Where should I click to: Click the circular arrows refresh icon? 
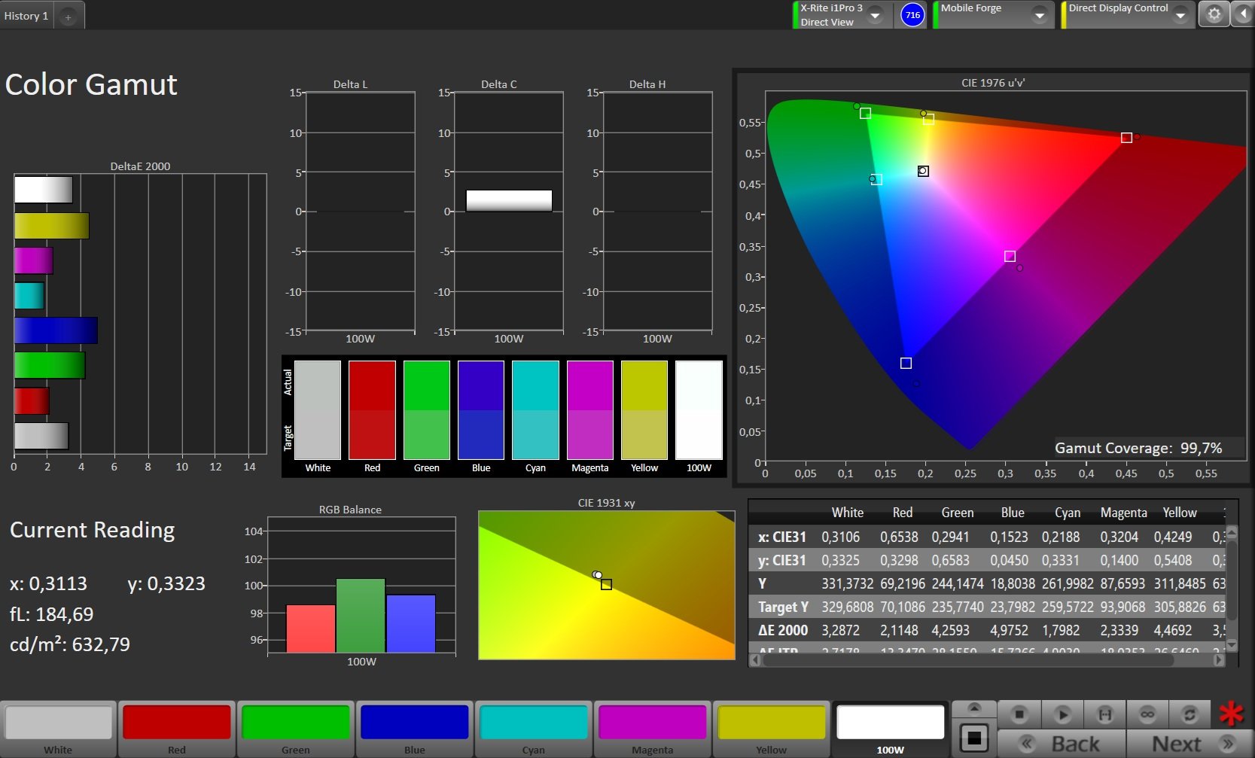[x=1190, y=714]
